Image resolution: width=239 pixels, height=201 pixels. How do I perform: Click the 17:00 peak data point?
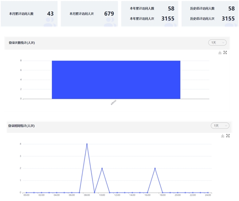[155, 168]
